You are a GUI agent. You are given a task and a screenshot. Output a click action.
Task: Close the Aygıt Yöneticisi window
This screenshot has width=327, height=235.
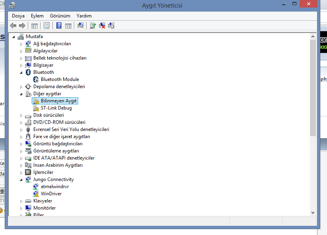click(x=309, y=4)
